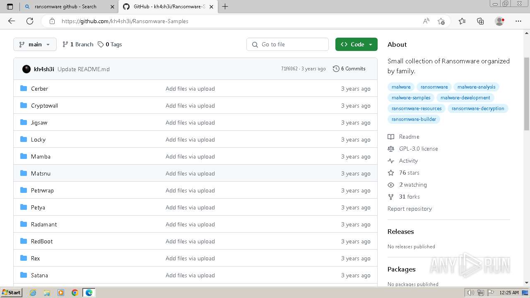This screenshot has width=530, height=298.
Task: Select the malware-development topic tag
Action: (465, 98)
